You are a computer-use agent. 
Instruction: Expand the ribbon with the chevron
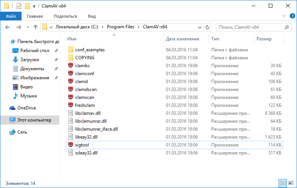[x=285, y=16]
